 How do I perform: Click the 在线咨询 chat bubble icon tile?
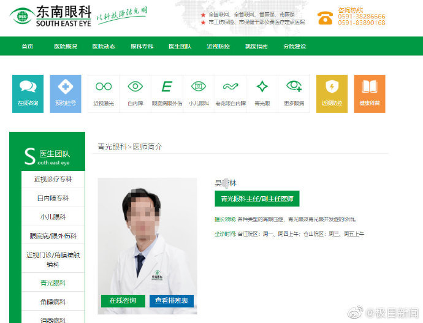point(28,93)
